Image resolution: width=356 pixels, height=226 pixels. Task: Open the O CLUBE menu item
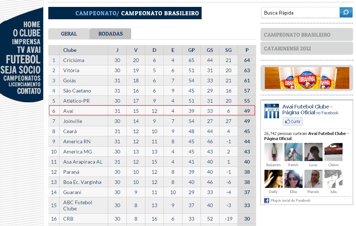click(x=27, y=33)
